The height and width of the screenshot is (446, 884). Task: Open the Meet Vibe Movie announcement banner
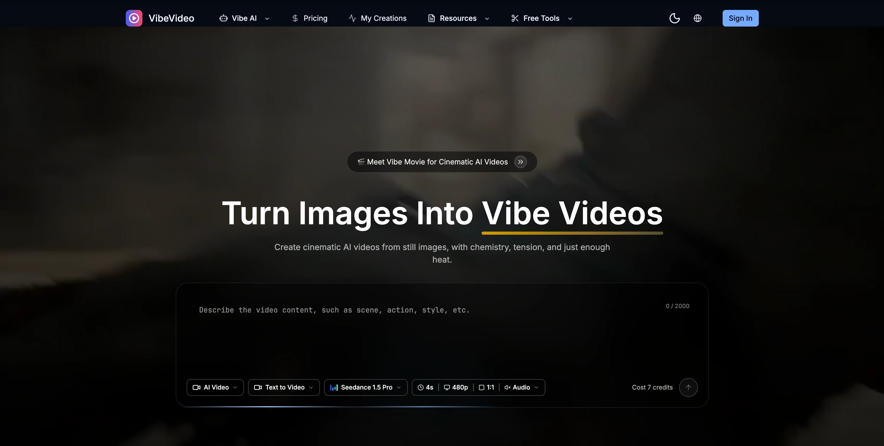point(442,162)
